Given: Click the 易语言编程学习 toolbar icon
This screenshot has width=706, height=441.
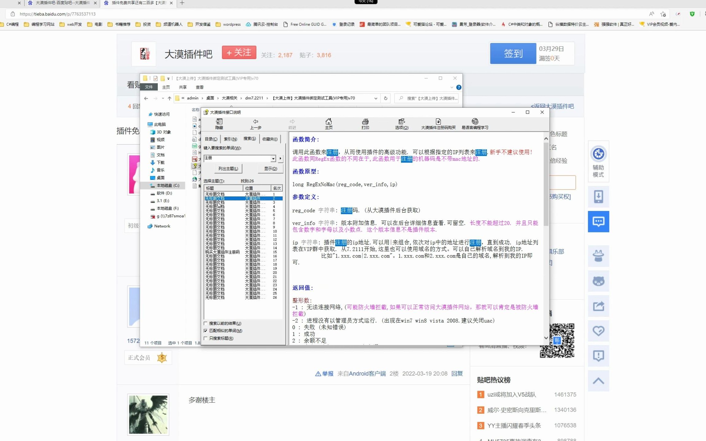Looking at the screenshot, I should (475, 124).
